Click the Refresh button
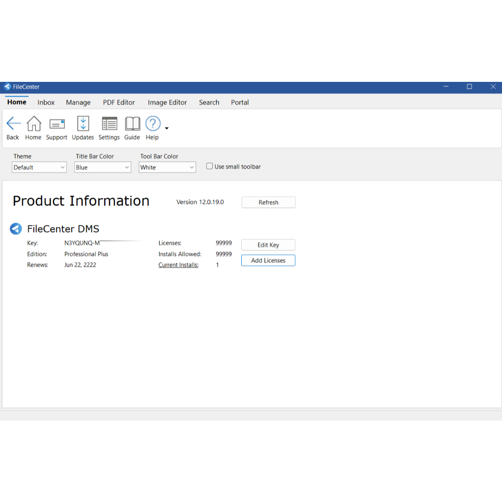The height and width of the screenshot is (502, 502). click(268, 202)
